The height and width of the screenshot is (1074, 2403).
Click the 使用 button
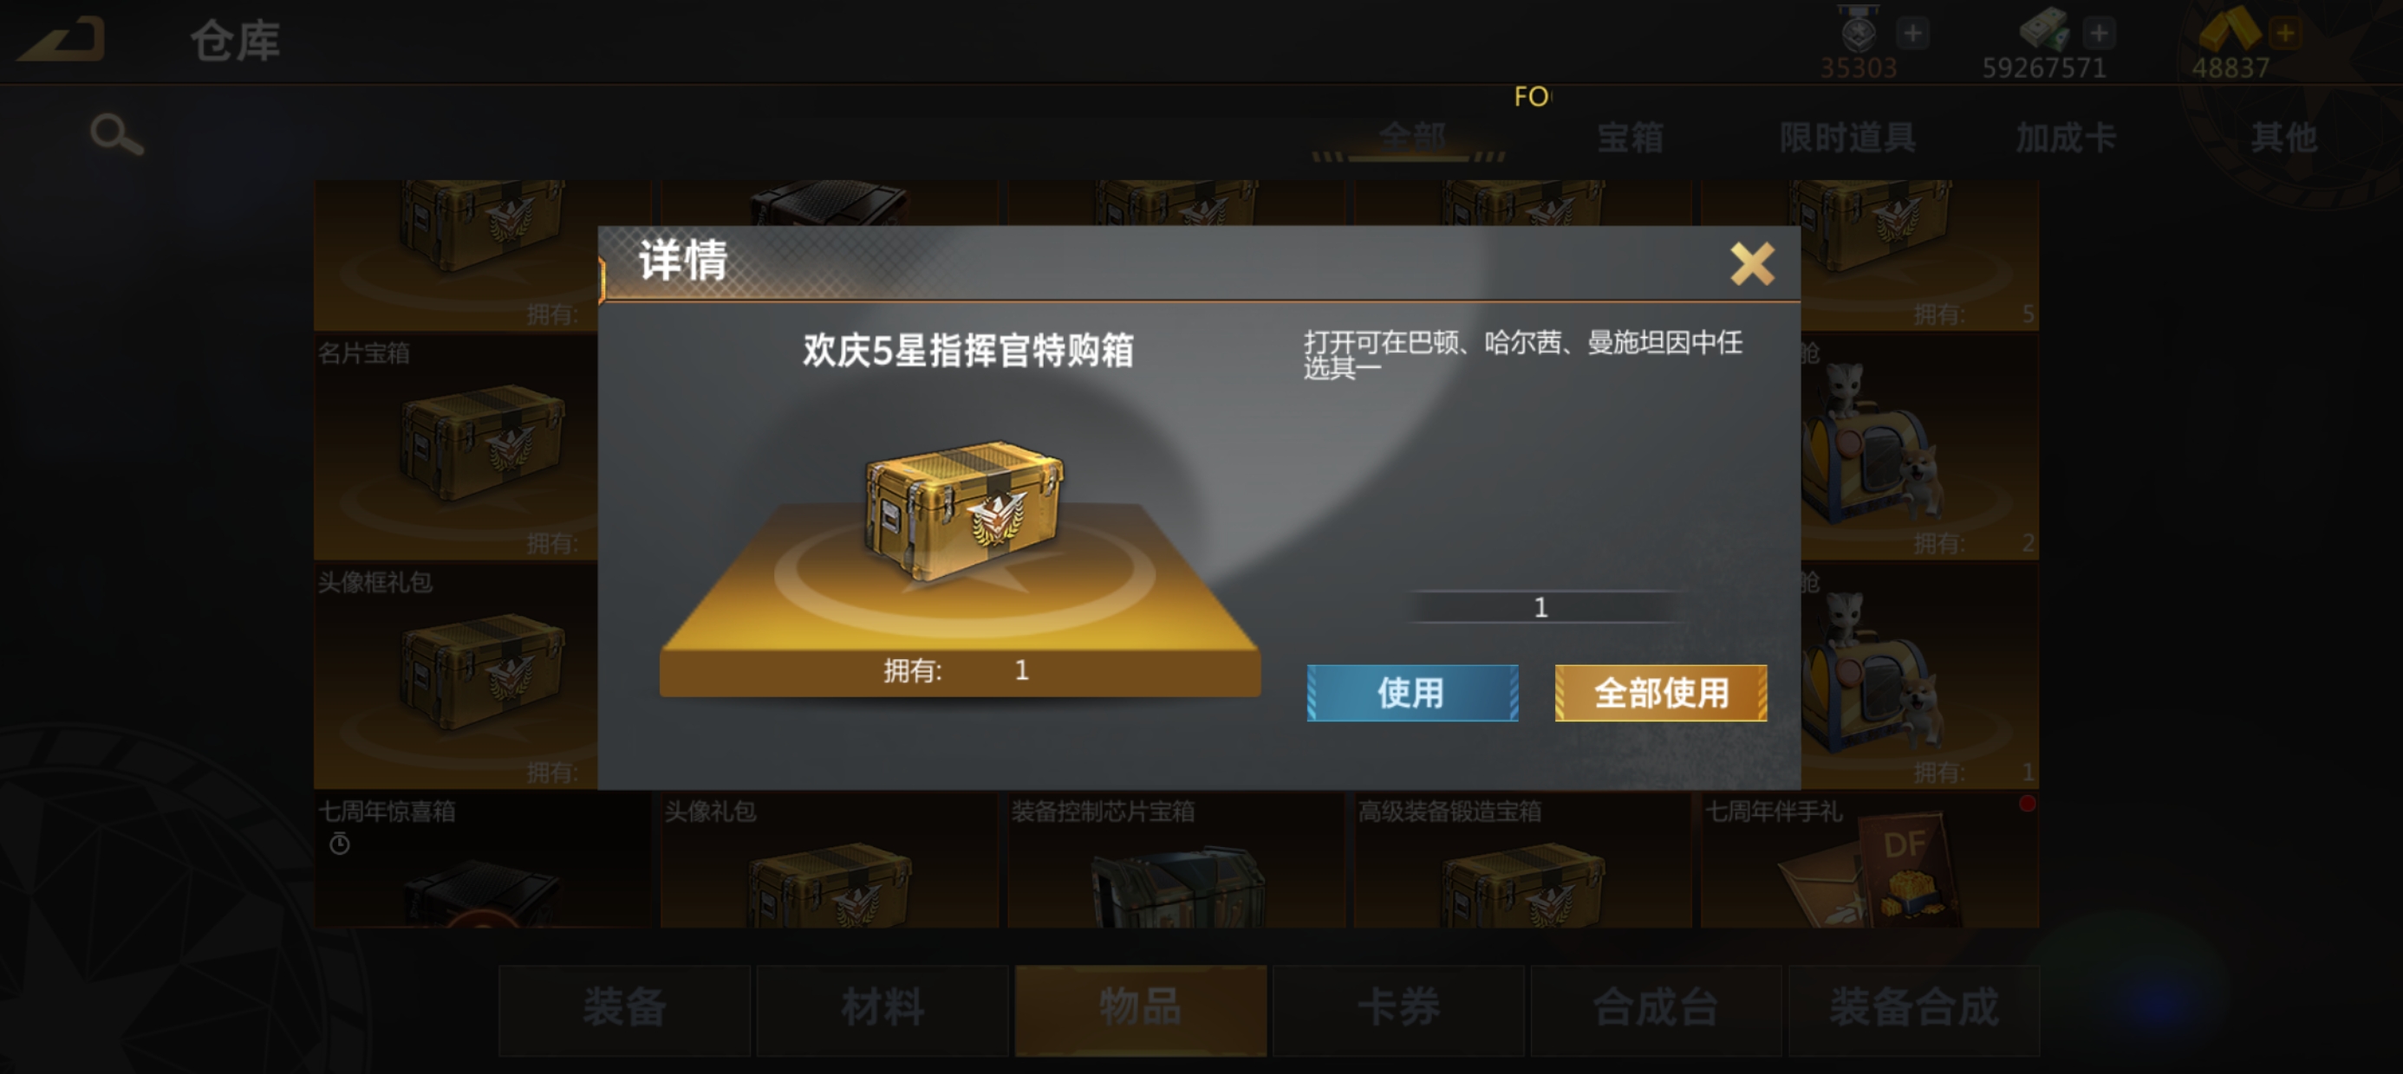click(1412, 693)
